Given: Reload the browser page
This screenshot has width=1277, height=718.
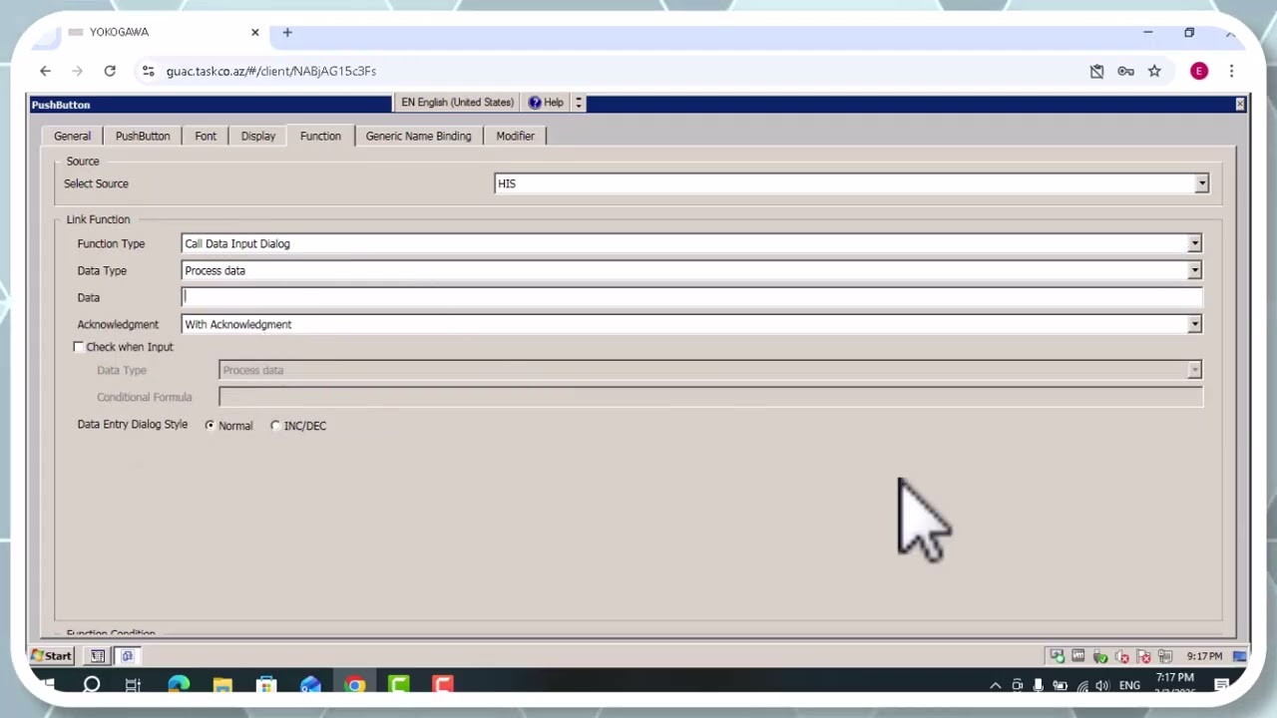Looking at the screenshot, I should pos(110,71).
